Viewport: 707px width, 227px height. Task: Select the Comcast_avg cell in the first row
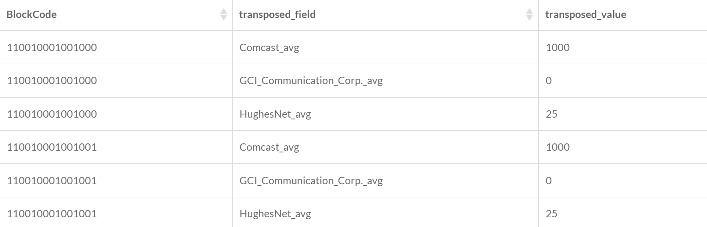click(269, 48)
